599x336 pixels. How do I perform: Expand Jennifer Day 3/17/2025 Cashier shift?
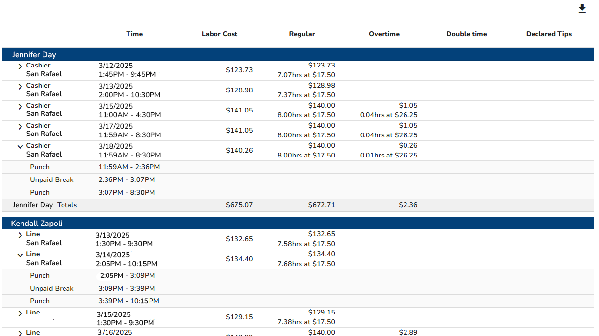click(x=20, y=127)
